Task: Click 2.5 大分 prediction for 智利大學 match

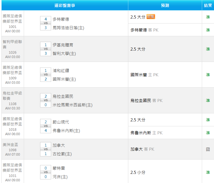Action: (x=138, y=49)
